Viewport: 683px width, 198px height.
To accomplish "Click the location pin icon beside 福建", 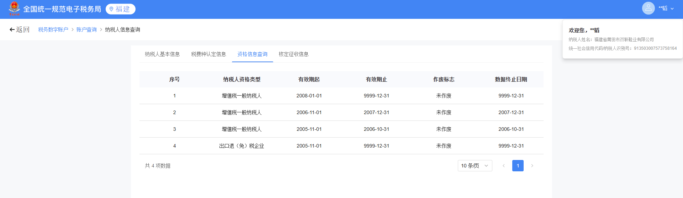I will (111, 9).
